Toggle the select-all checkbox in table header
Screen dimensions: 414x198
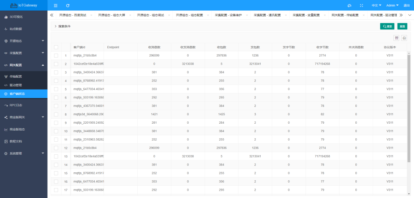56,47
